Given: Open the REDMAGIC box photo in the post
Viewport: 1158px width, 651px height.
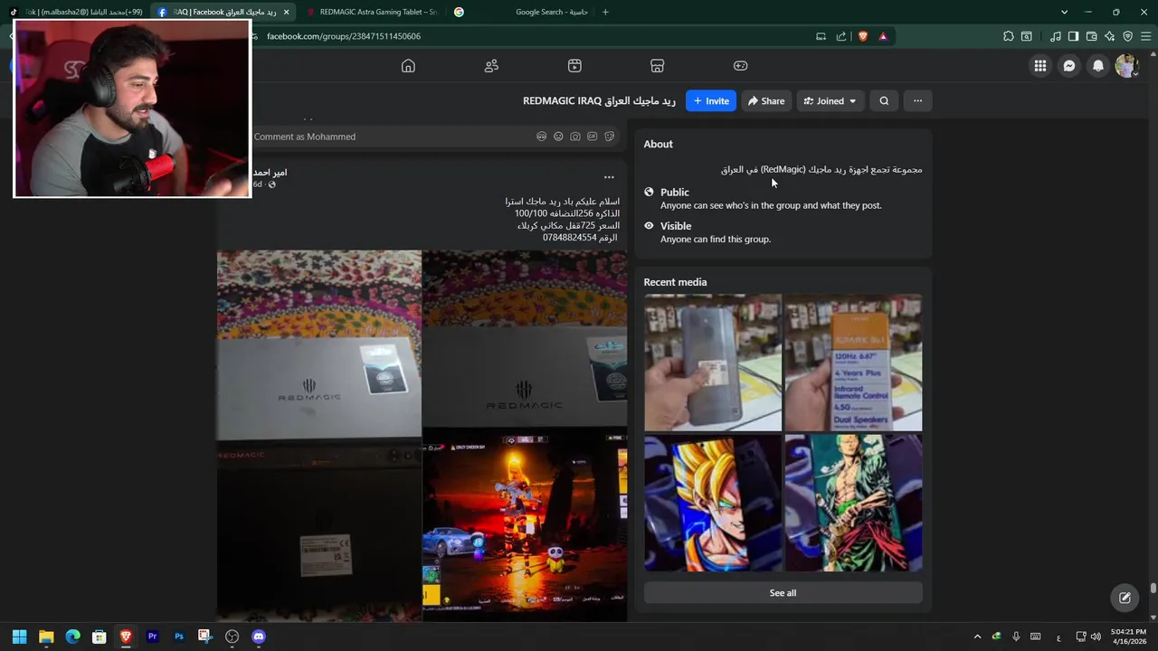Looking at the screenshot, I should pyautogui.click(x=319, y=345).
